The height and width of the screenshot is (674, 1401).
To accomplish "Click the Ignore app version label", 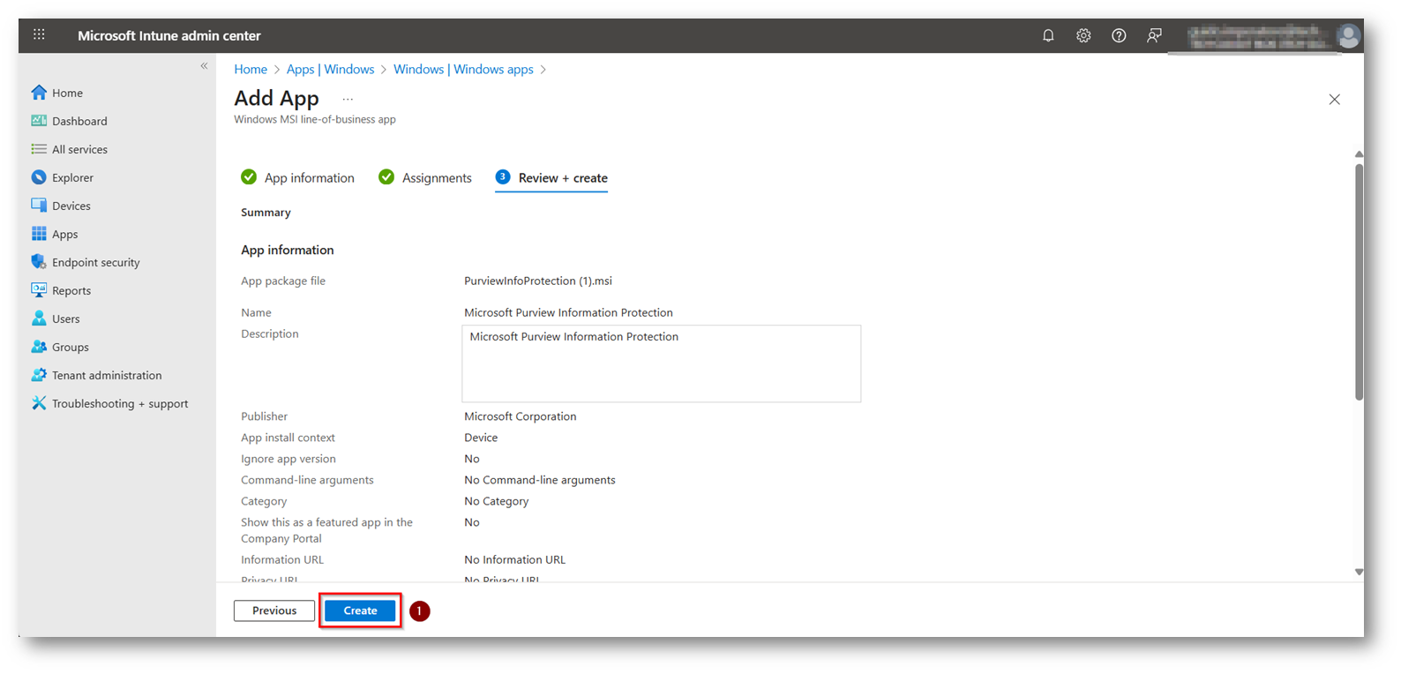I will (288, 459).
